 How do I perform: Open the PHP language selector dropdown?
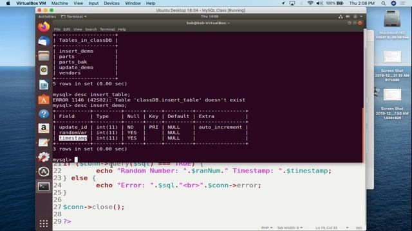[267, 228]
